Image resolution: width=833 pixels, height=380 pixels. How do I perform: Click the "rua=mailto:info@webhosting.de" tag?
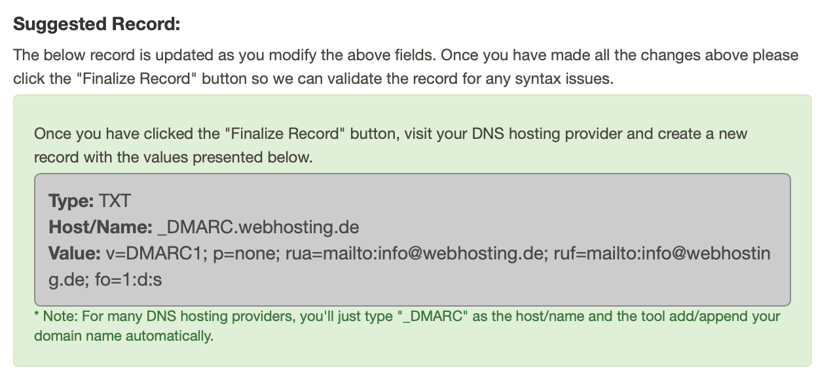(416, 254)
